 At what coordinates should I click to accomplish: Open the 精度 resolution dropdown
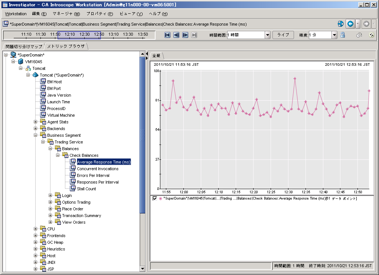(334, 35)
